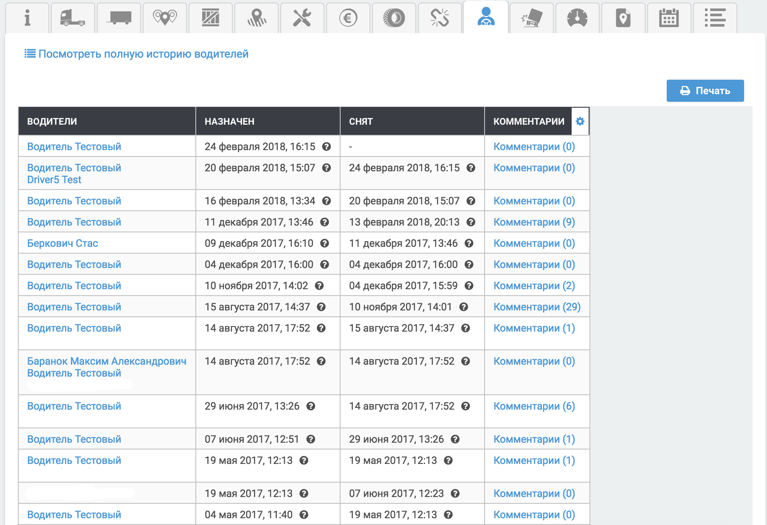Open the crashed truck accident tab
767x525 pixels.
pos(532,18)
